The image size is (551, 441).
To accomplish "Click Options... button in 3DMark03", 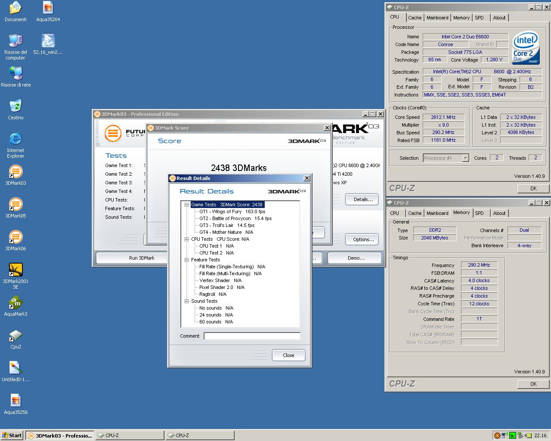I will (363, 239).
